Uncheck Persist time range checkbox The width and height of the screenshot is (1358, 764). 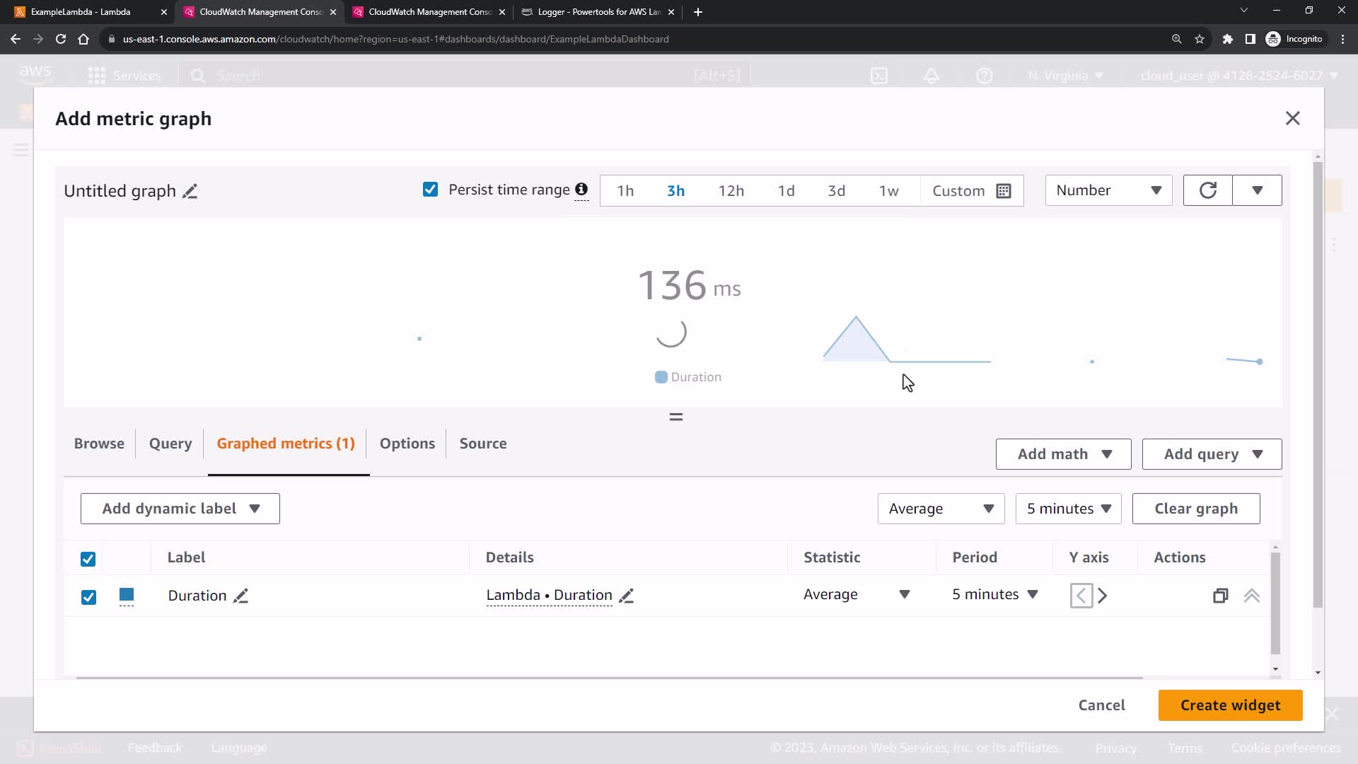pos(430,190)
